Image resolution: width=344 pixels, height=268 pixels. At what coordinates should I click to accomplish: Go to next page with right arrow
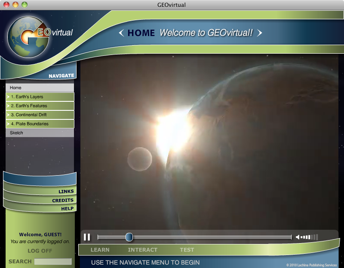[x=260, y=33]
